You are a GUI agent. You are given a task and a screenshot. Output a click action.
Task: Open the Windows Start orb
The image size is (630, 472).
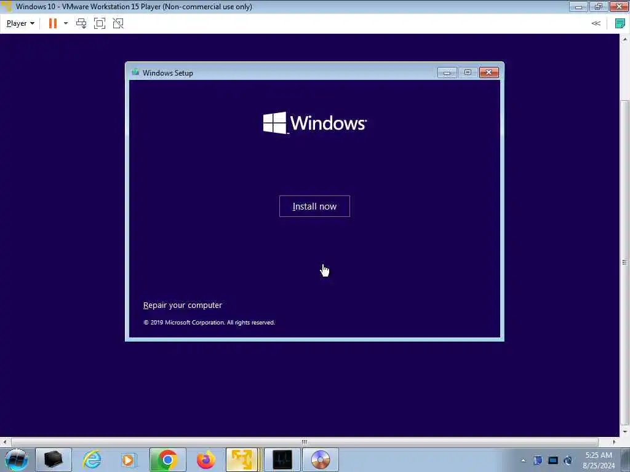coord(17,460)
